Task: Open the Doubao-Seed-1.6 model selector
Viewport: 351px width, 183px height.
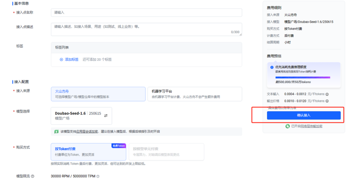Action: pos(81,116)
